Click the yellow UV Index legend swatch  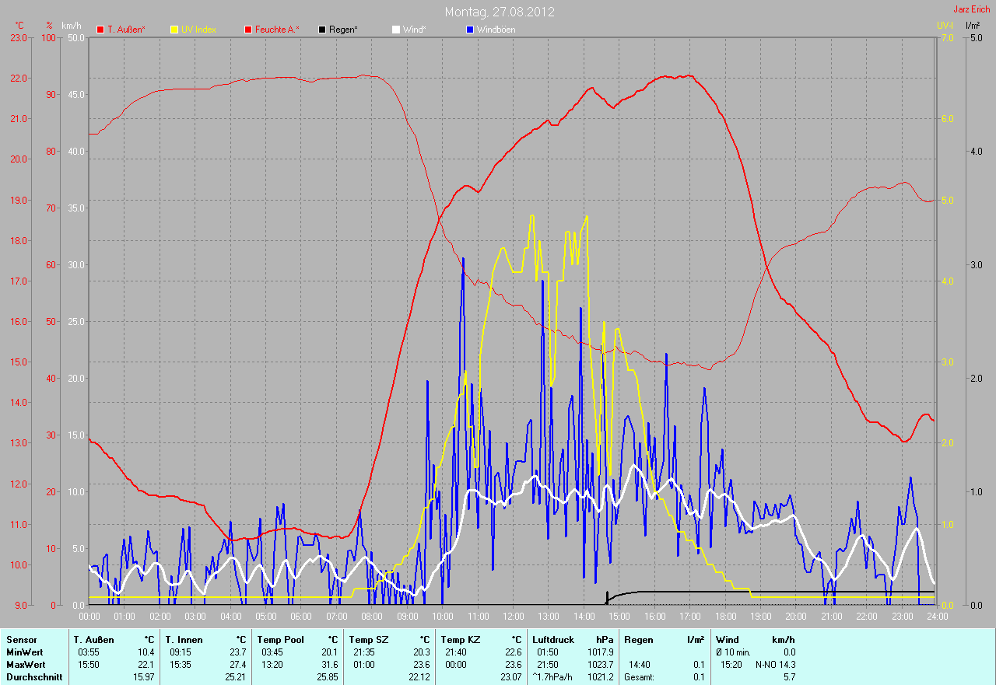[174, 30]
